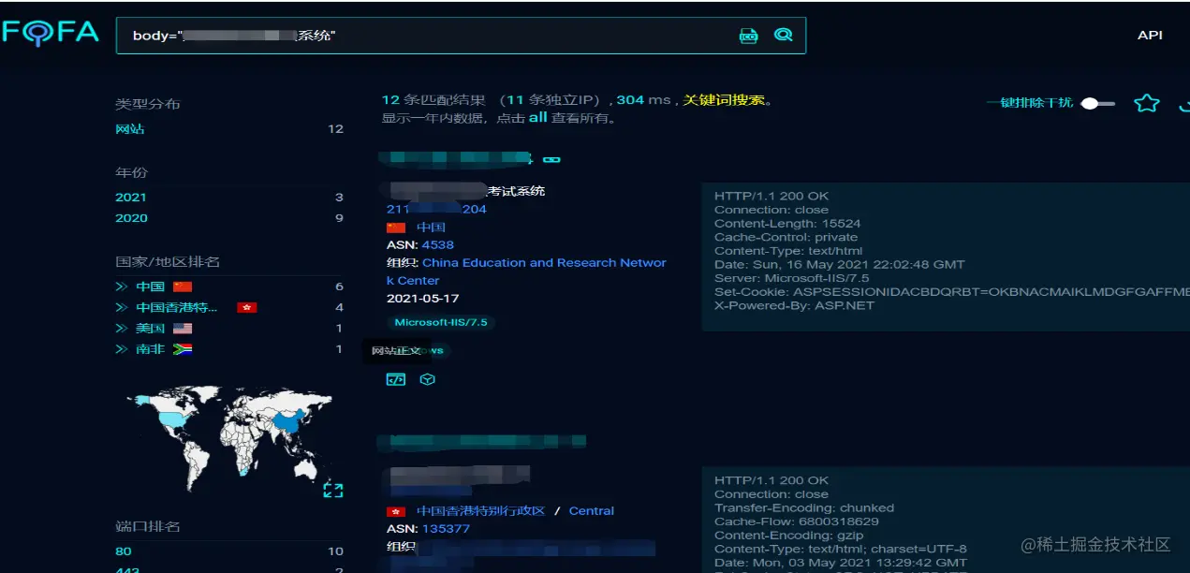Screen dimensions: 1190x573
Task: Expand the world map with the fullscreen icon
Action: pyautogui.click(x=332, y=490)
